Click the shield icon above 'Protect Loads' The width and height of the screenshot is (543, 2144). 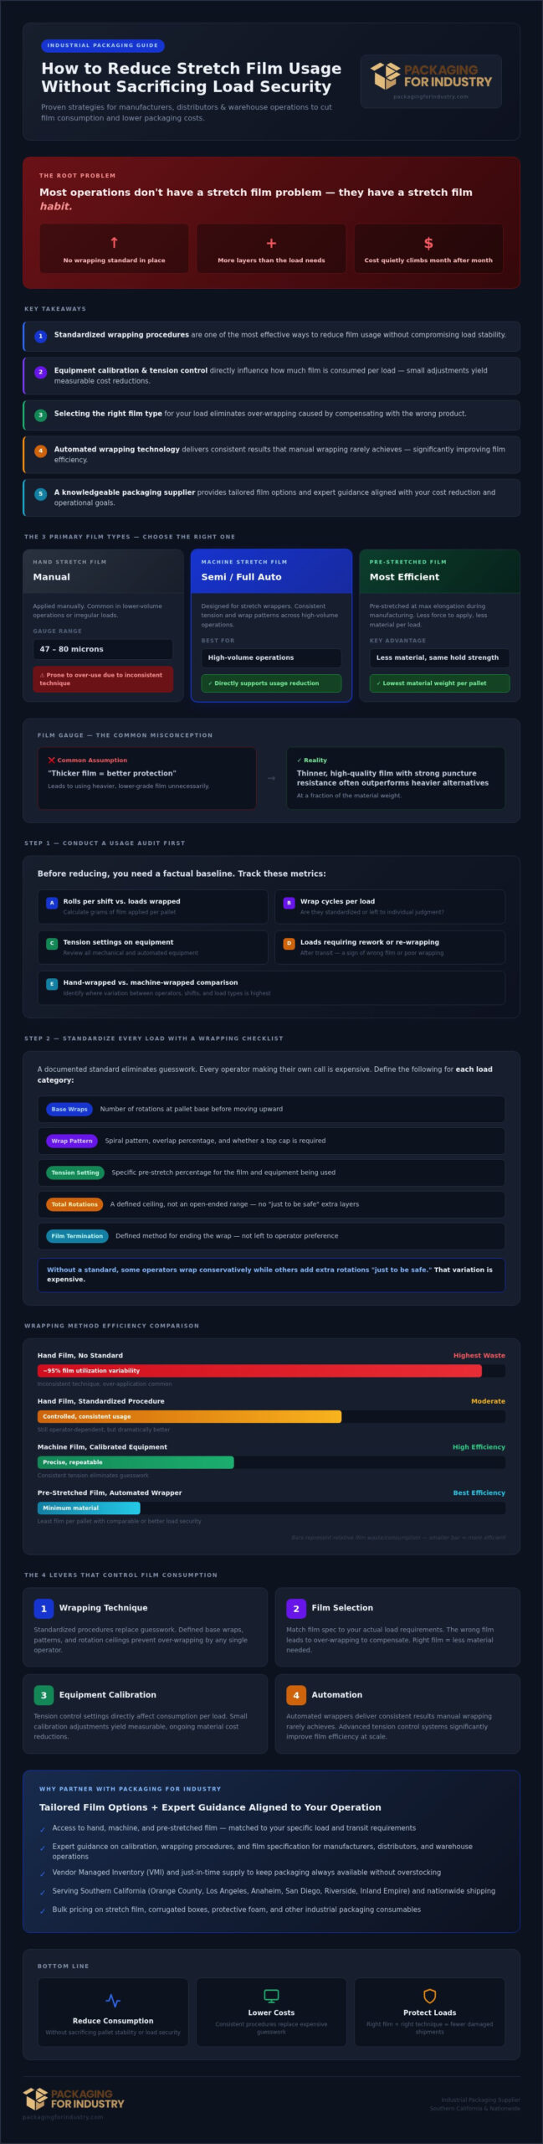(429, 1996)
